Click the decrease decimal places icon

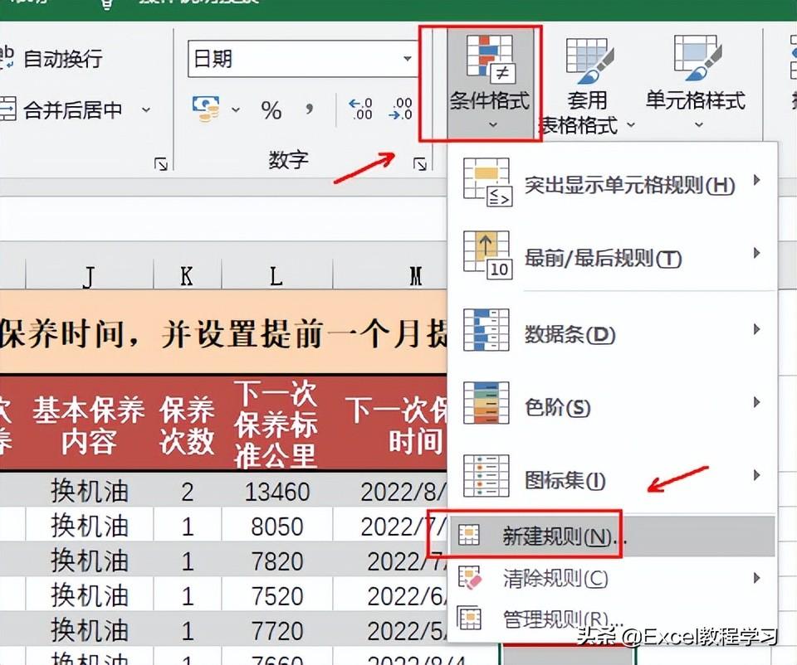[402, 109]
